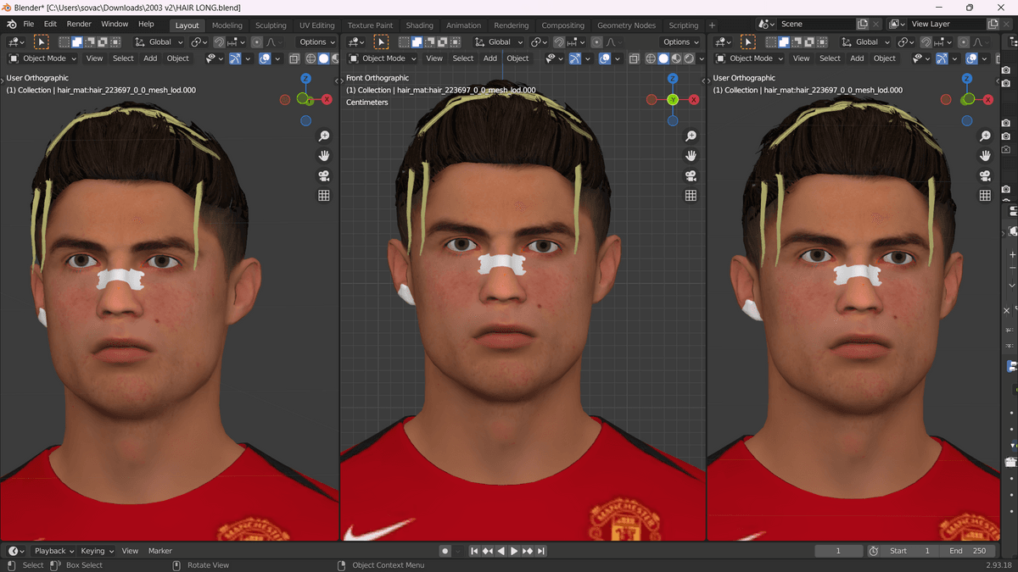1018x572 pixels.
Task: Click the Start frame field
Action: pyautogui.click(x=910, y=551)
